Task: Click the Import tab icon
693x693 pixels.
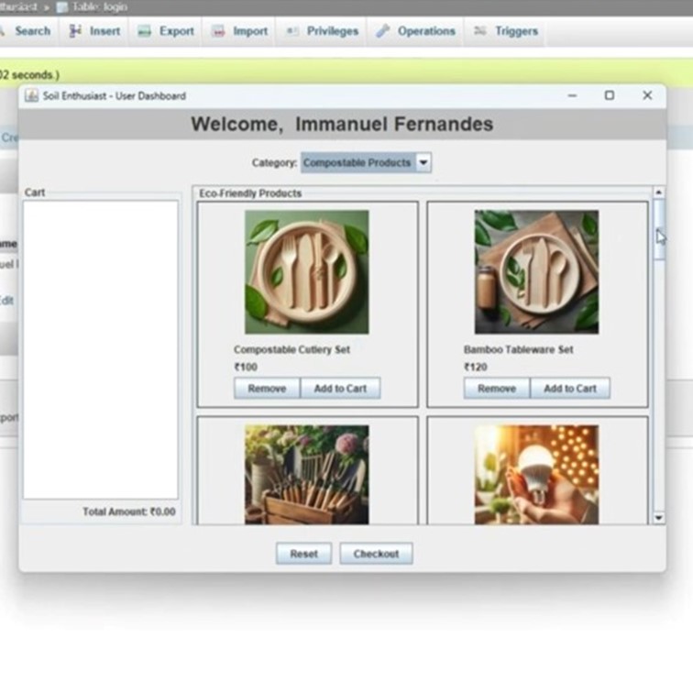Action: pos(218,31)
